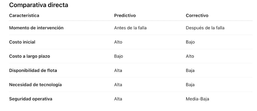
Task: Select 'Alto' in the Costo inicial row
Action: [118, 42]
